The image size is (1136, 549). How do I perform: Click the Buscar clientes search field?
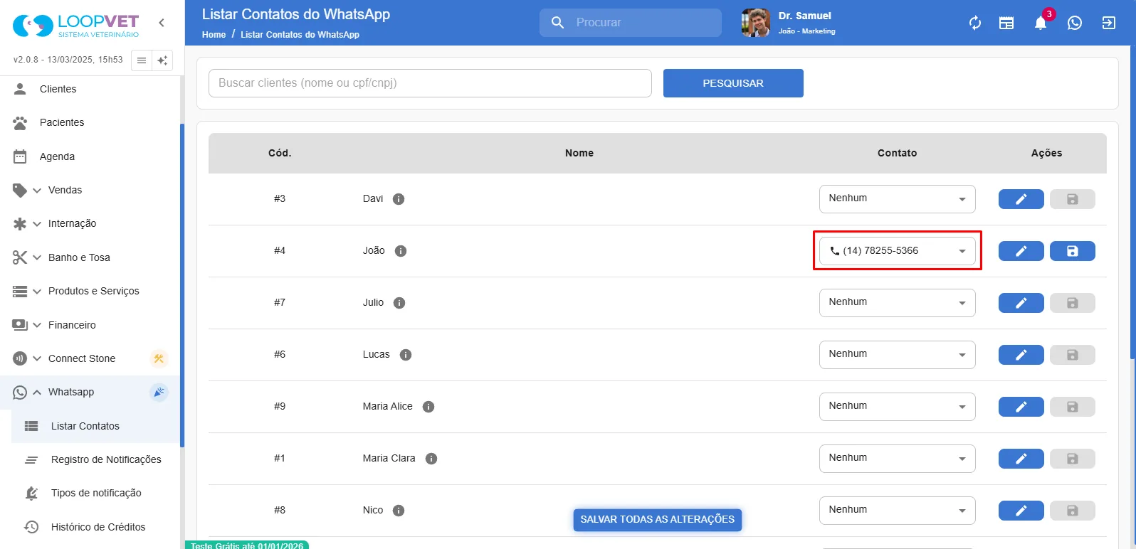(x=430, y=83)
